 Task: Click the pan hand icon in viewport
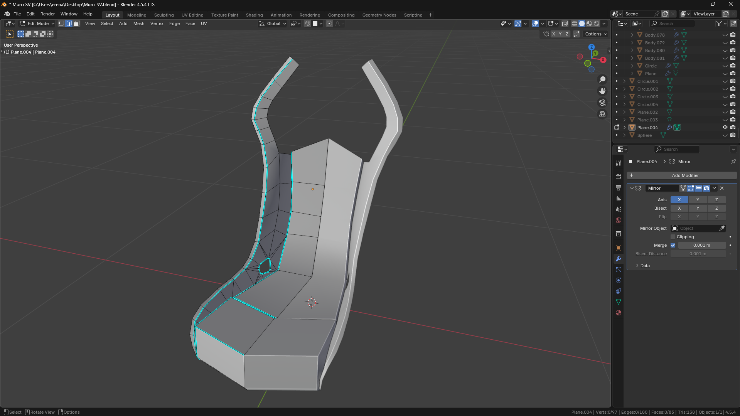(x=602, y=91)
